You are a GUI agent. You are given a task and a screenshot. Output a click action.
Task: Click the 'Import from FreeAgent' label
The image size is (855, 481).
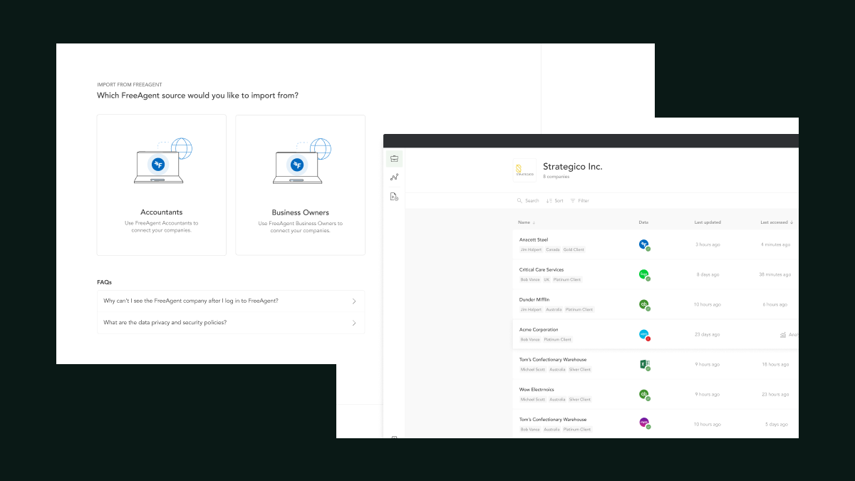pos(130,85)
